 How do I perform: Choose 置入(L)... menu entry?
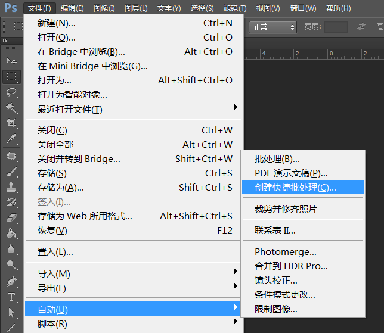coord(134,252)
